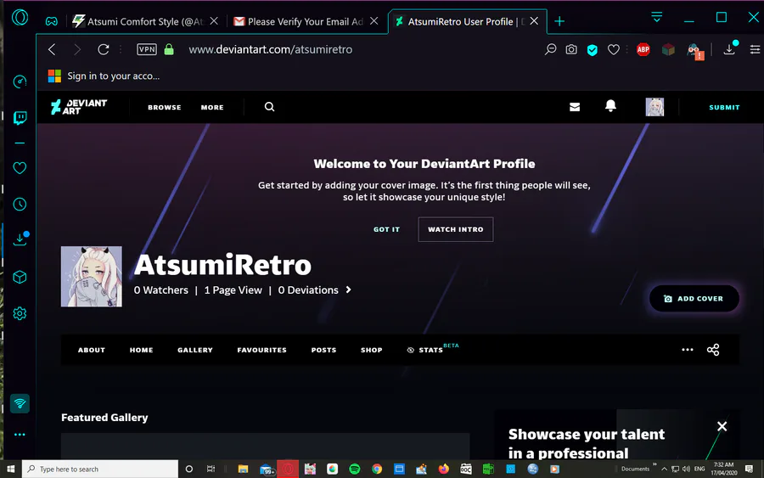Open the Adblock Plus extension icon

click(x=643, y=49)
